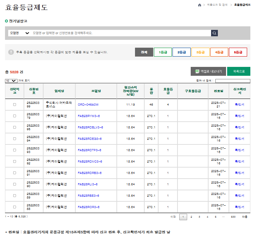Image resolution: width=255 pixels, height=238 pixels.
Task: Click the green 목록으로 button
Action: pyautogui.click(x=239, y=71)
